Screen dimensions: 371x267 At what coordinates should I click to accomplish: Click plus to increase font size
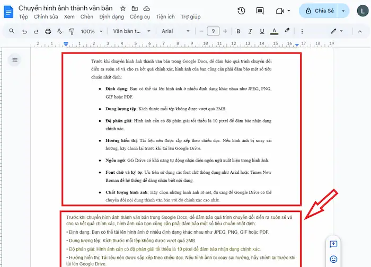point(225,31)
